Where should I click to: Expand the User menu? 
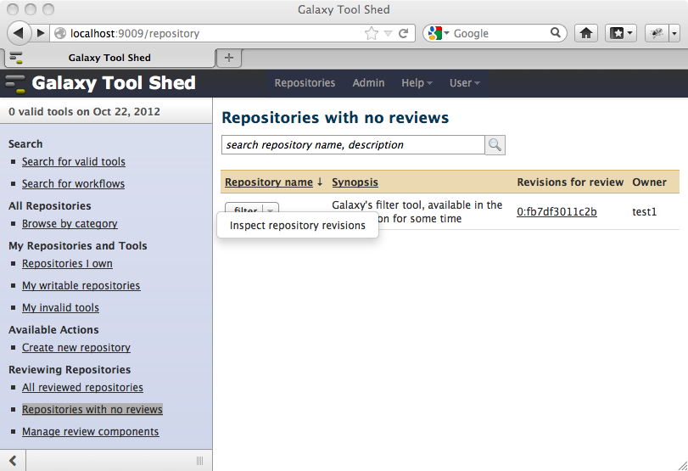click(x=464, y=83)
